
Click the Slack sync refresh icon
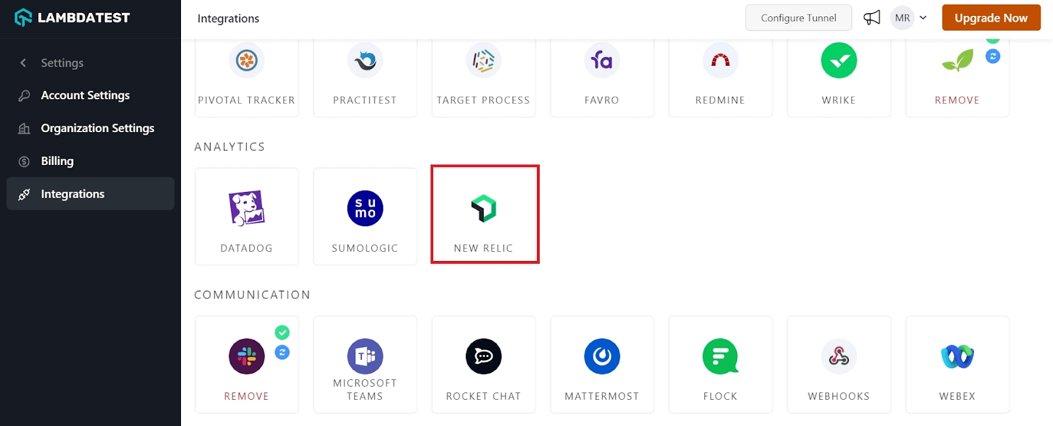(x=282, y=352)
